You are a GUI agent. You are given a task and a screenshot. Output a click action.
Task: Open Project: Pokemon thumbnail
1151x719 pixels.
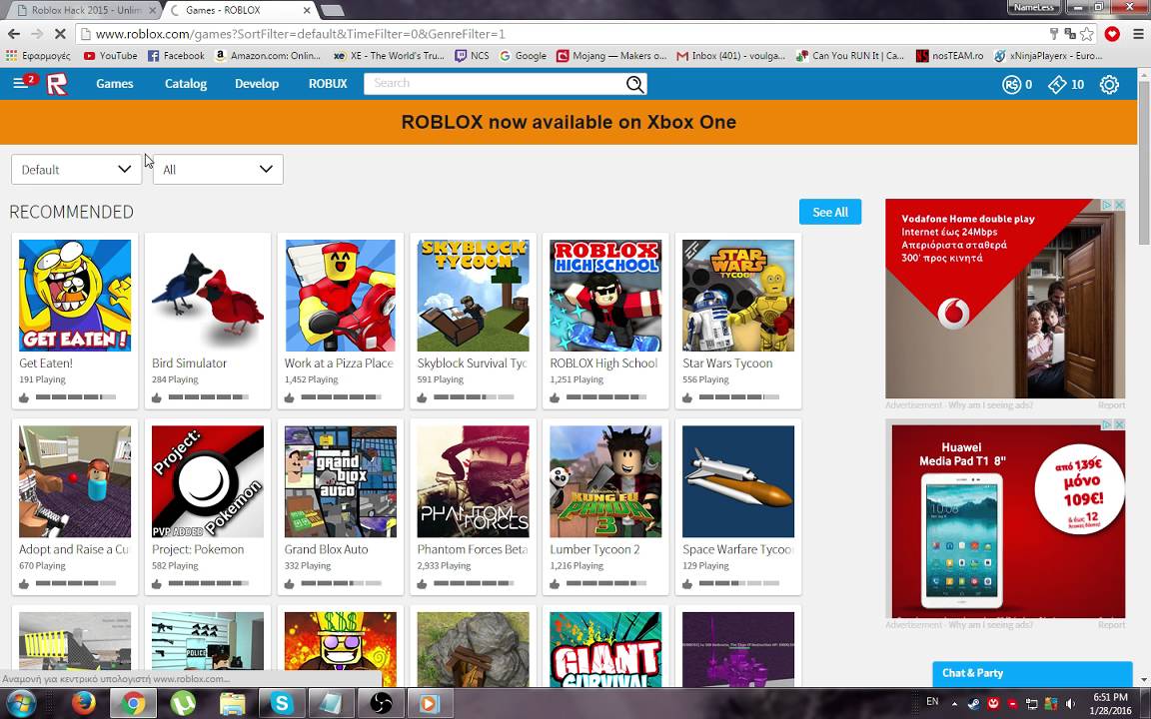pyautogui.click(x=208, y=482)
